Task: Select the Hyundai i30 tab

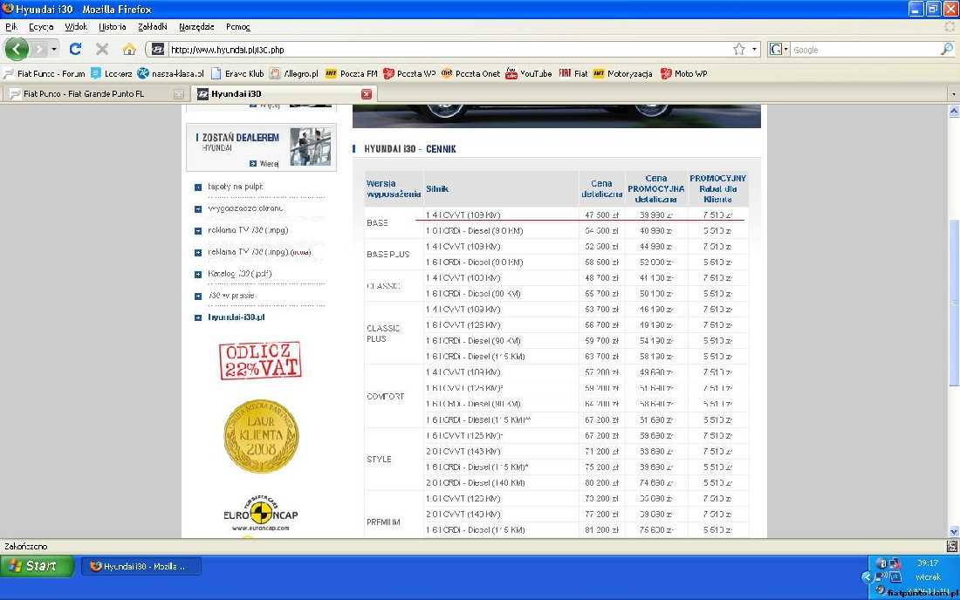Action: 284,93
